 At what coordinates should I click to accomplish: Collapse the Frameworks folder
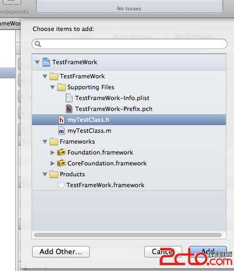tap(45, 142)
